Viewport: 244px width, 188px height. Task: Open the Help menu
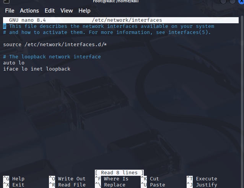point(85,11)
